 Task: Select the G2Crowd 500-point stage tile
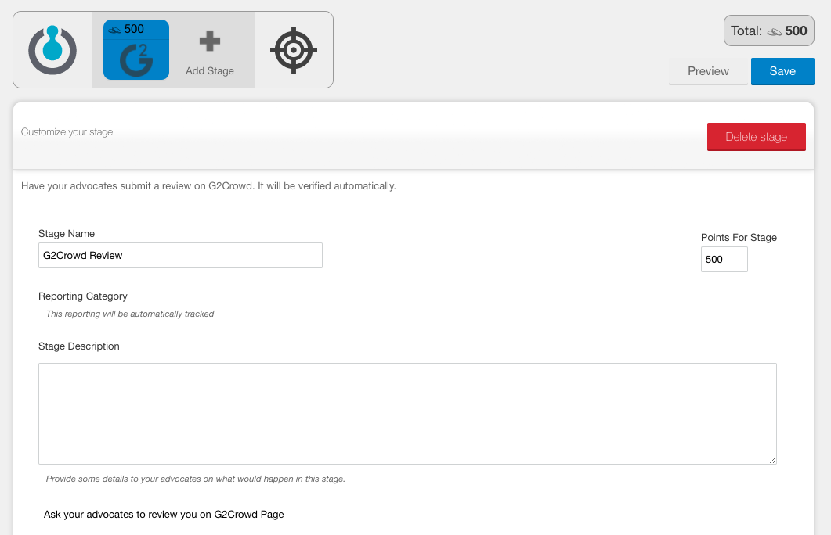[x=136, y=50]
